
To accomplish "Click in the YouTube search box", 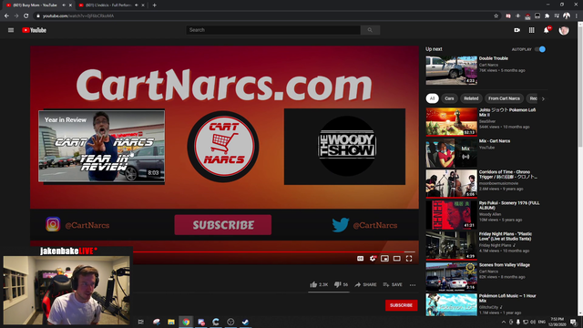I will pyautogui.click(x=273, y=30).
